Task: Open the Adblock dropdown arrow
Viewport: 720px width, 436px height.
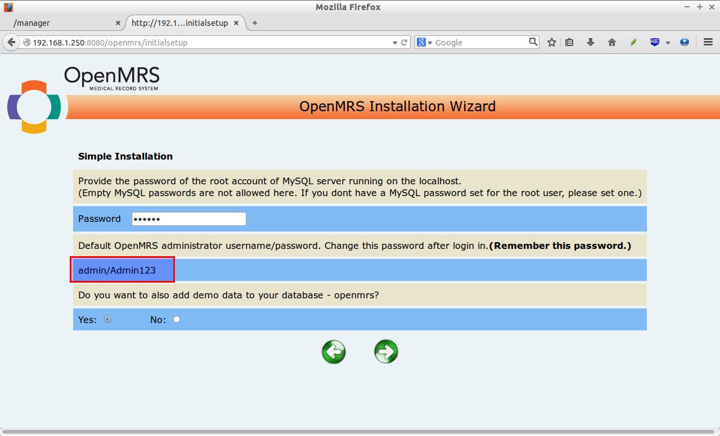Action: (668, 43)
